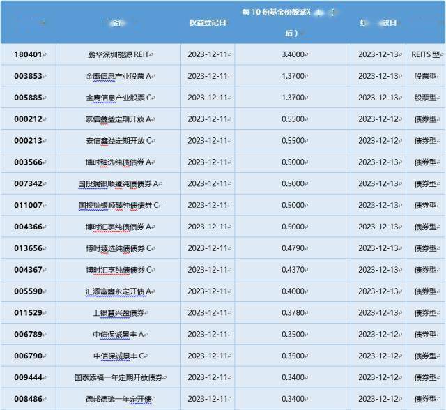The image size is (446, 410).
Task: Click the REITS 型 type cell
Action: pyautogui.click(x=426, y=54)
